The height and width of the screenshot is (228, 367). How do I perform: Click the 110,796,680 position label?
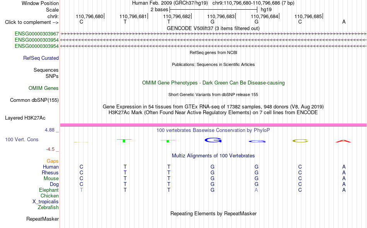(89, 16)
